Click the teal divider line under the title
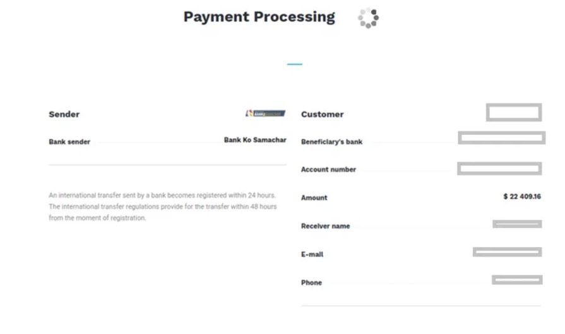The height and width of the screenshot is (334, 565). pyautogui.click(x=294, y=64)
